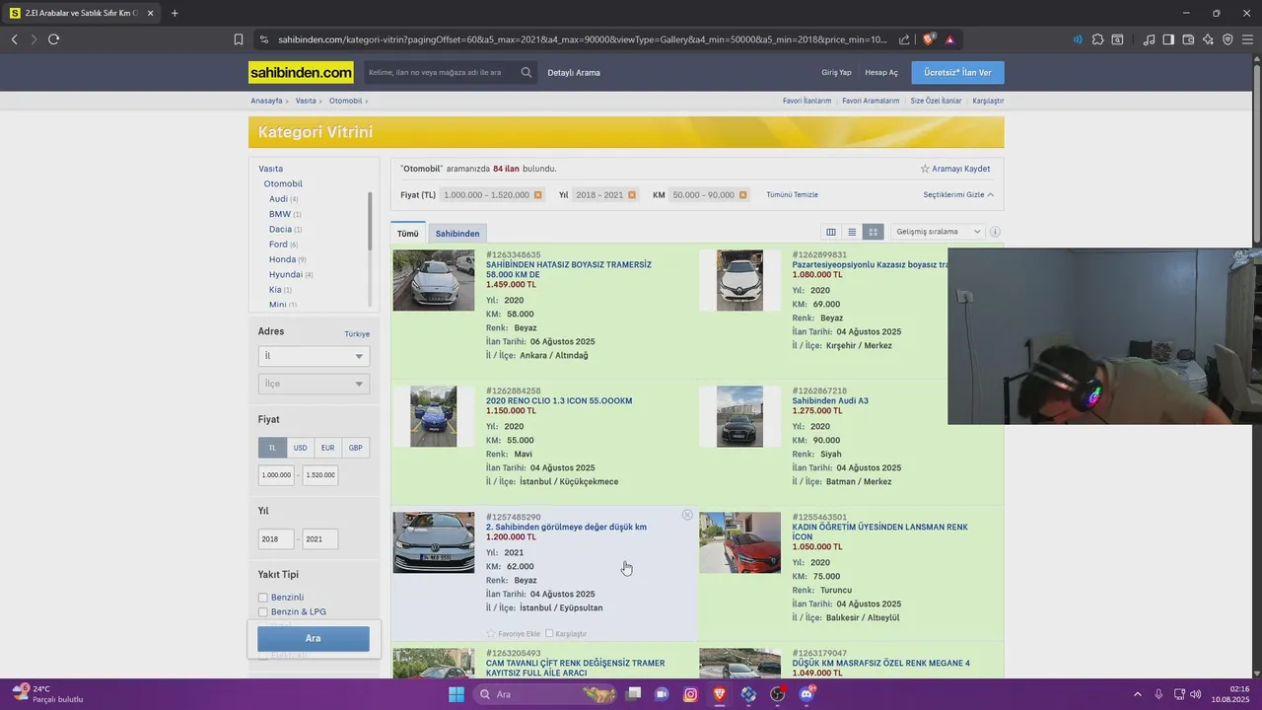Image resolution: width=1262 pixels, height=710 pixels.
Task: Open the Gelişmiş sıralama sort dropdown
Action: click(938, 232)
